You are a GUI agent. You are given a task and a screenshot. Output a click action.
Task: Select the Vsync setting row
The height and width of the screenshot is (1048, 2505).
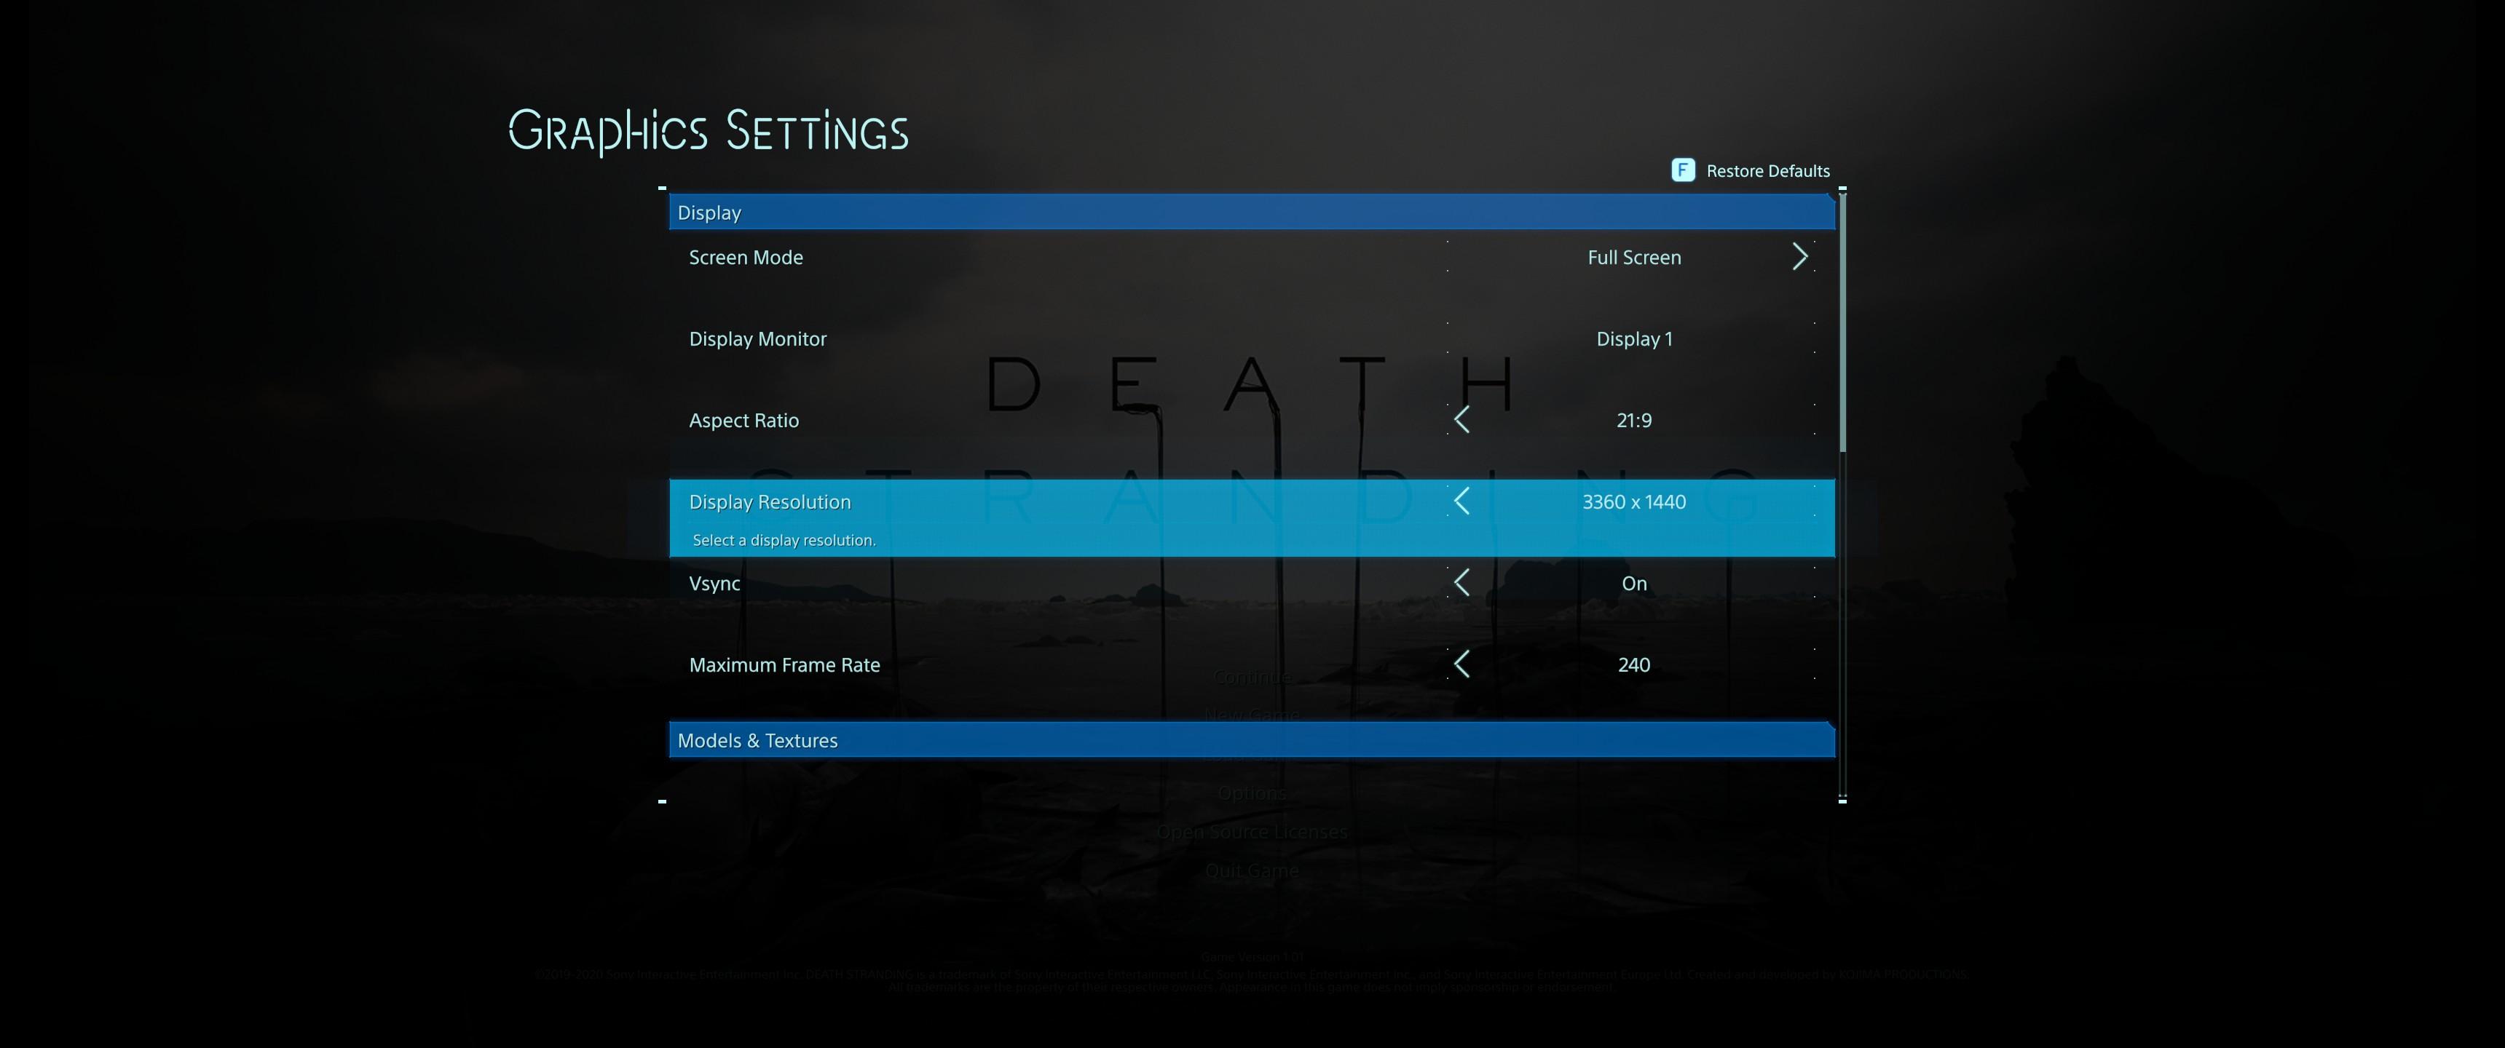[x=715, y=583]
